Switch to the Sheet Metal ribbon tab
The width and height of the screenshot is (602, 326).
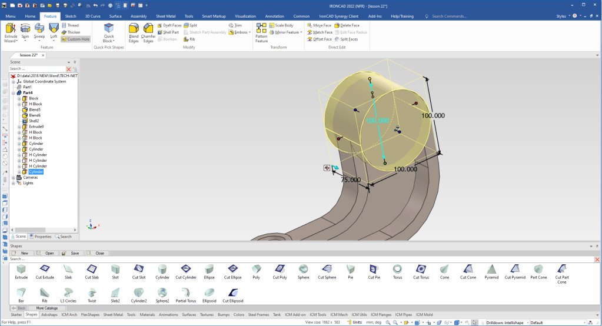[166, 16]
